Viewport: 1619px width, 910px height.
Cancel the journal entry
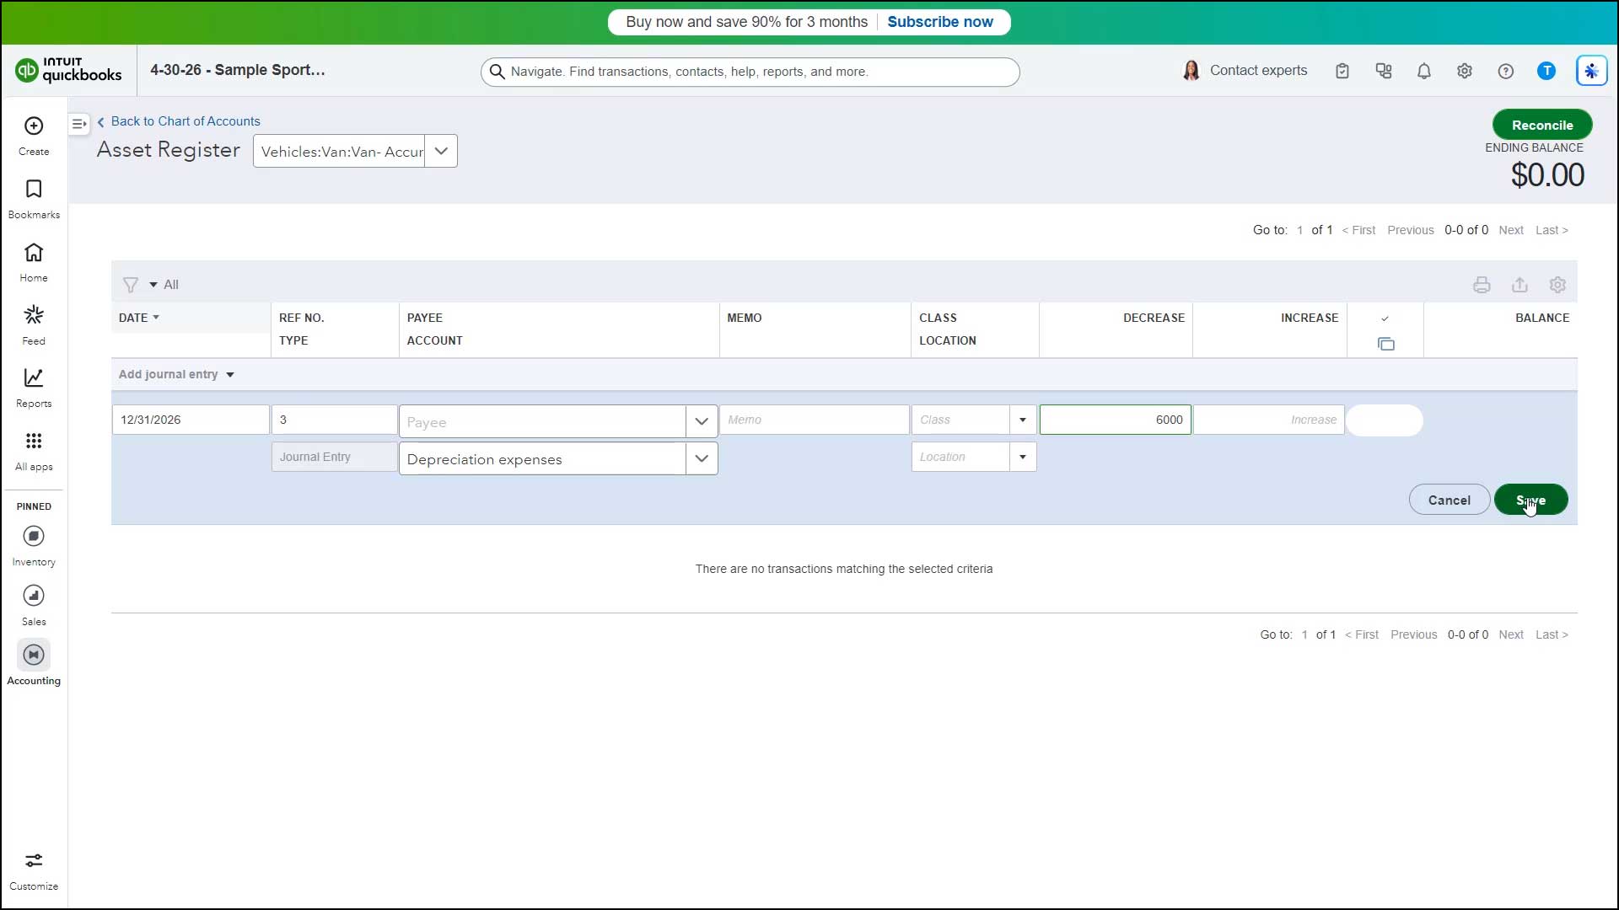pos(1449,500)
